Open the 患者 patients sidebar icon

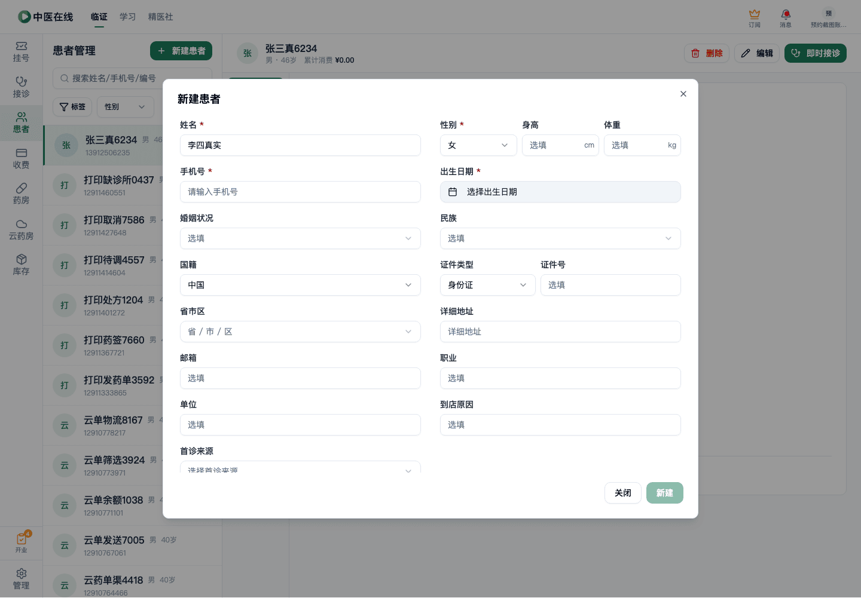coord(21,123)
